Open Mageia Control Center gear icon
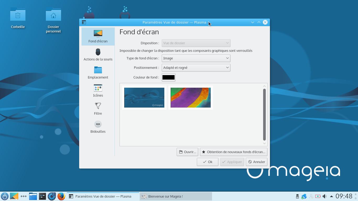The height and width of the screenshot is (201, 358). [x=52, y=196]
